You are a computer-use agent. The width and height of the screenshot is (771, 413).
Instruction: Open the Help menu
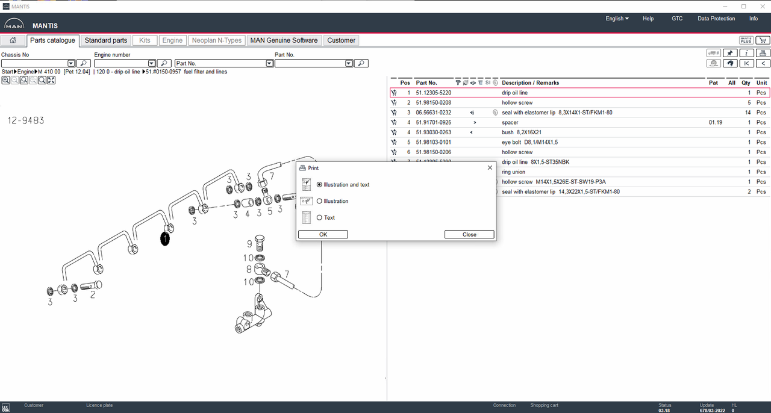pyautogui.click(x=648, y=19)
